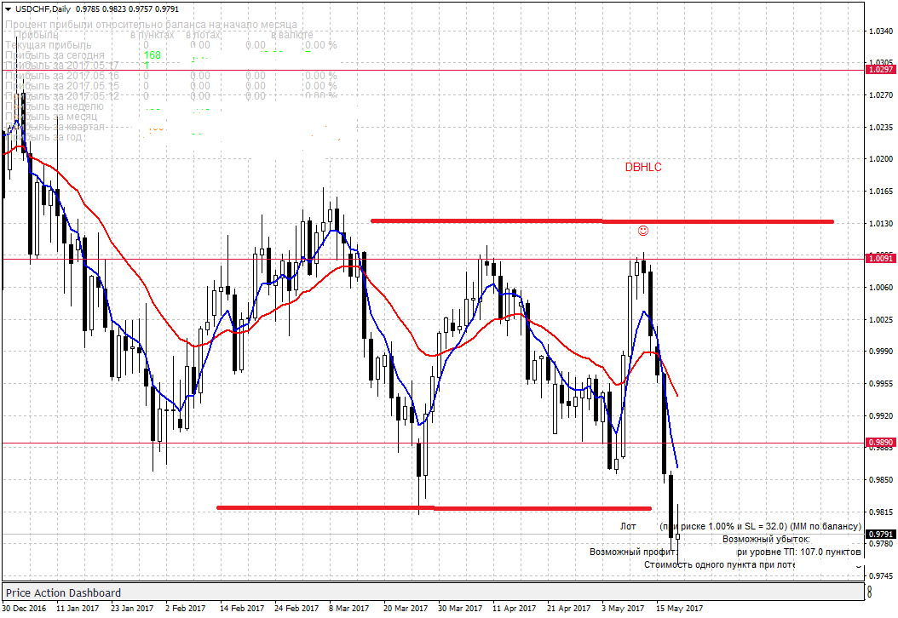Click the red smiley face icon

643,231
